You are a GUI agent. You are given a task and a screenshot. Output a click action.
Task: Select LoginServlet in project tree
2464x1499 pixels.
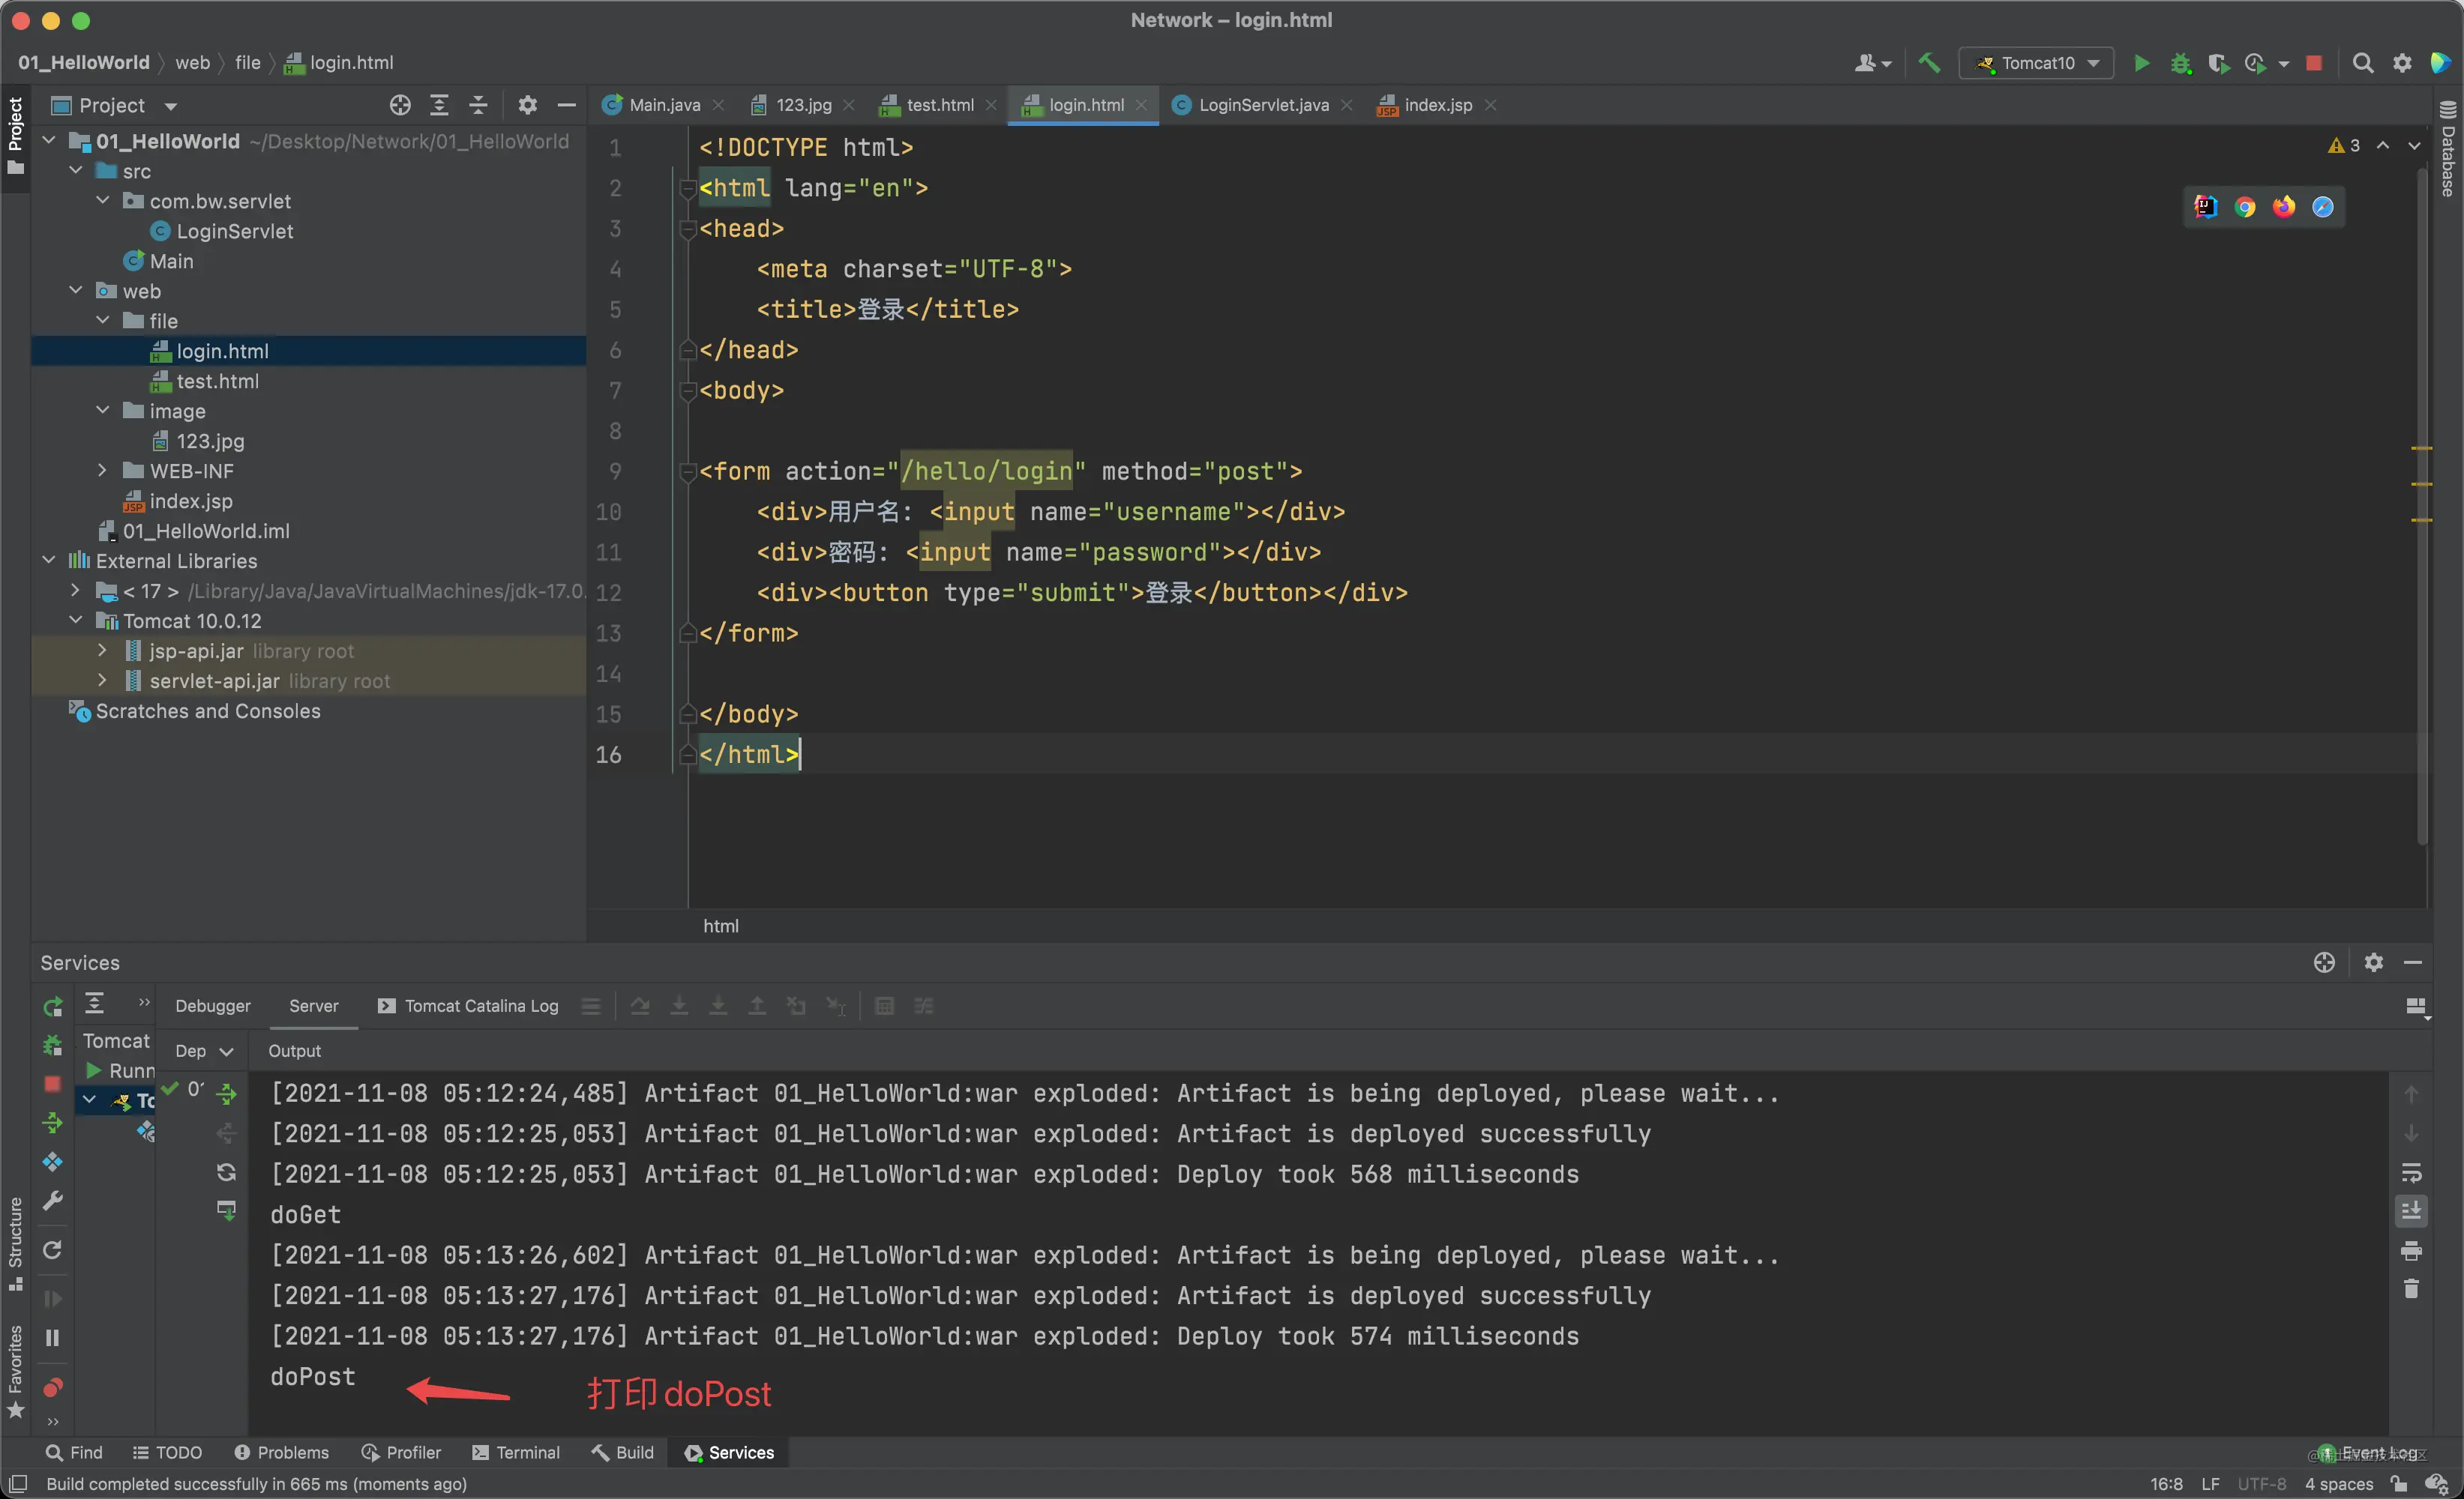click(x=234, y=231)
